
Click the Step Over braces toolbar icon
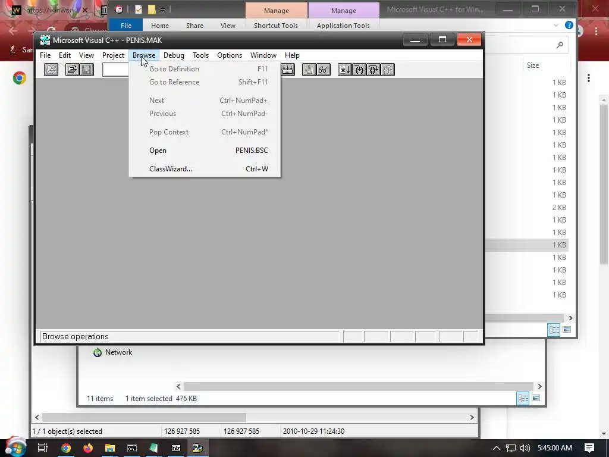click(373, 70)
